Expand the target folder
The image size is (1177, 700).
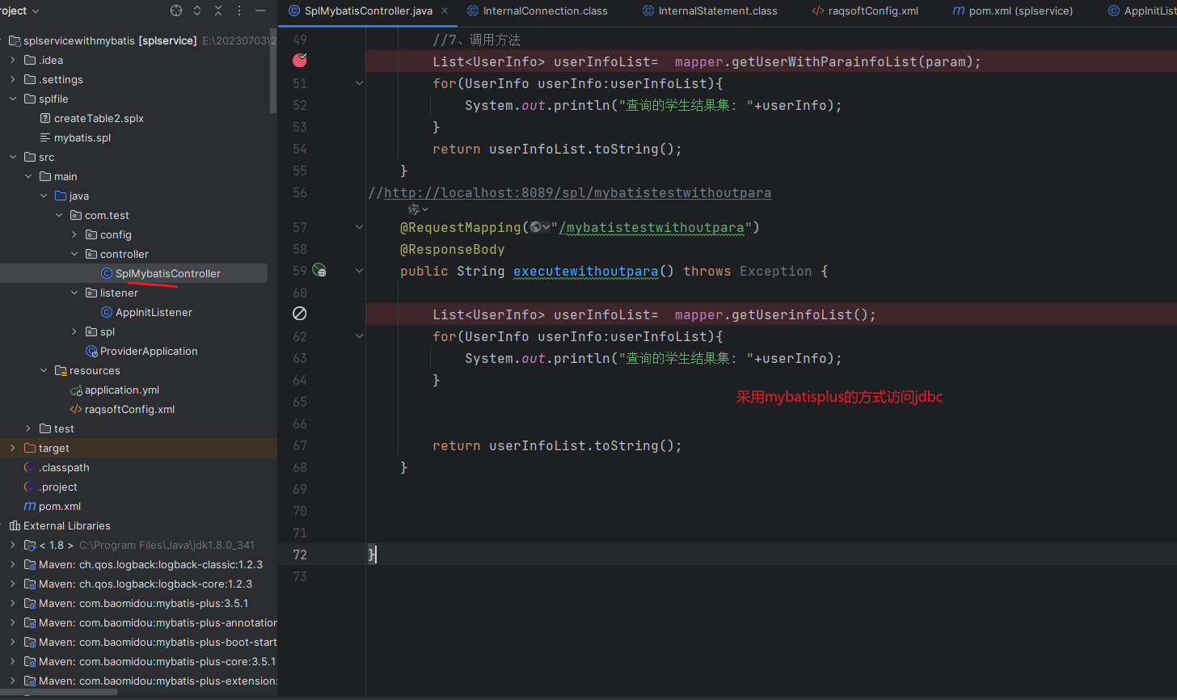13,448
